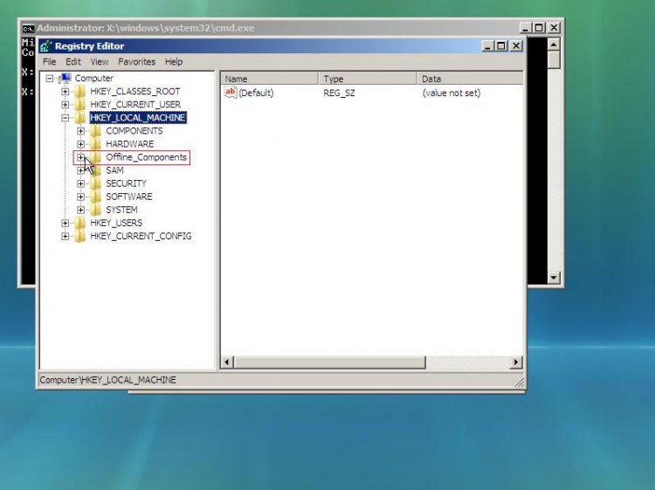Open the Help menu

(x=174, y=62)
